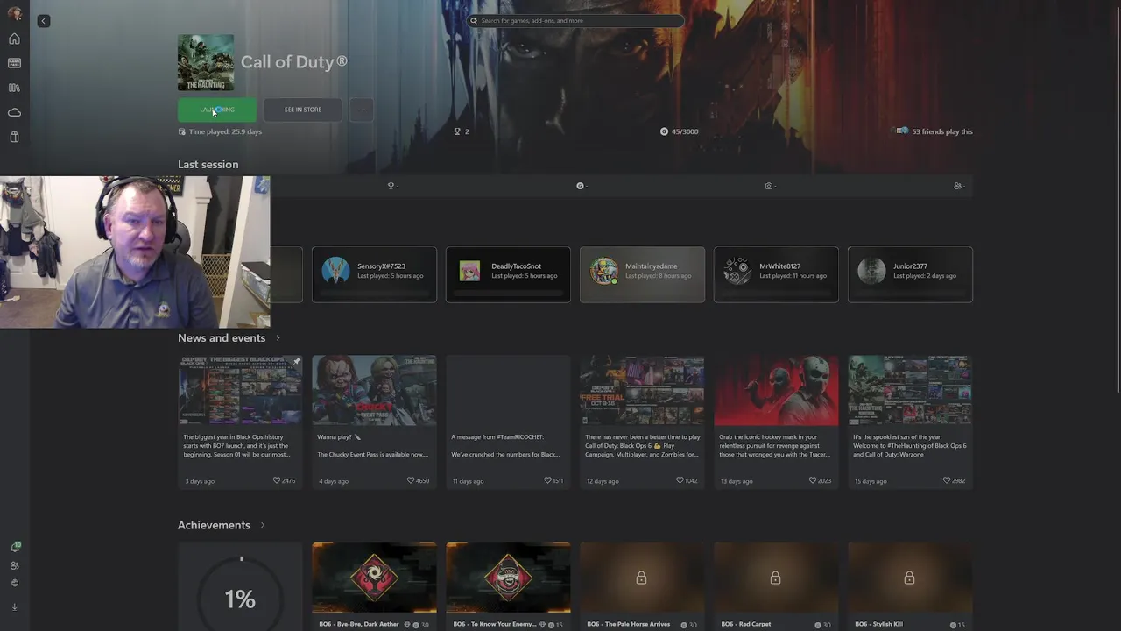The image size is (1121, 631).
Task: Open Maintainyadame friend card
Action: pyautogui.click(x=642, y=274)
